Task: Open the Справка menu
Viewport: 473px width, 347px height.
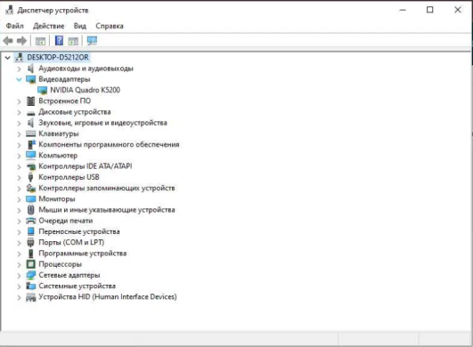Action: tap(110, 26)
